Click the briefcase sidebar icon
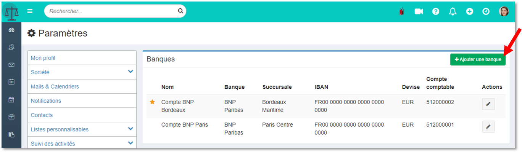Image resolution: width=522 pixels, height=153 pixels. point(11,117)
